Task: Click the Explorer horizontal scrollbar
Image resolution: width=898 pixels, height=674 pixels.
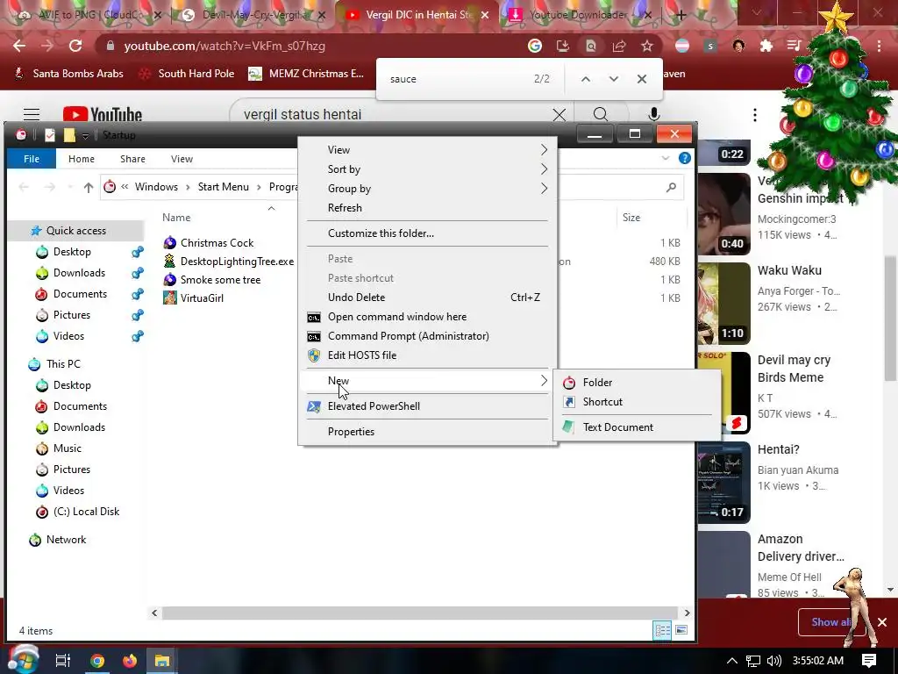Action: point(420,613)
